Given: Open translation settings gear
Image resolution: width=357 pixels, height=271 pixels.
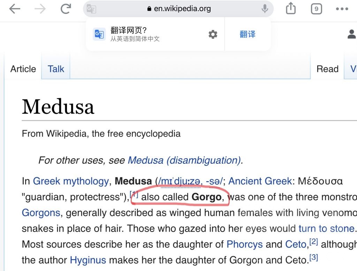Looking at the screenshot, I should (x=213, y=34).
